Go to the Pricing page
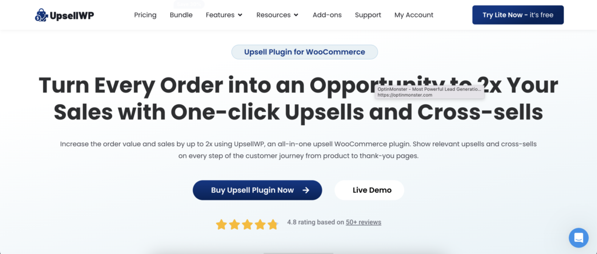 coord(145,15)
